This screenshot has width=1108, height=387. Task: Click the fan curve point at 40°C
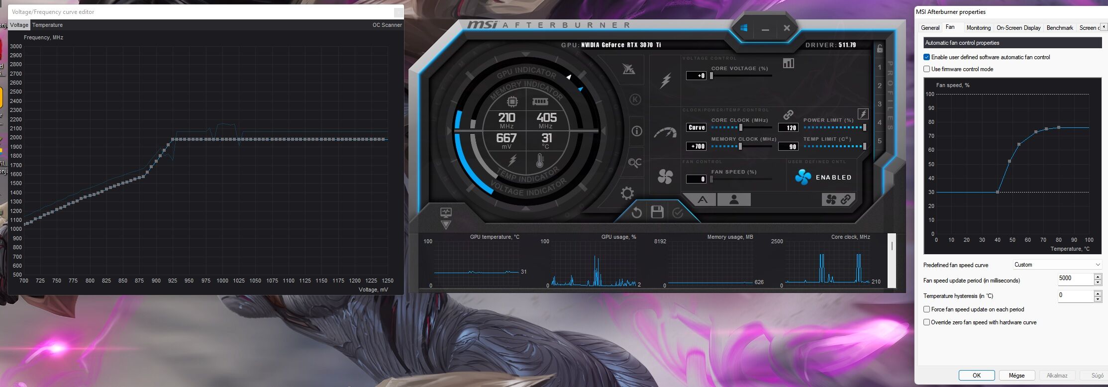(x=998, y=192)
